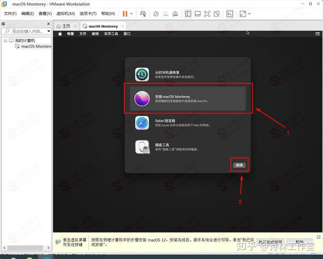This screenshot has width=323, height=259.
Task: Select 磁盘工具 option text
Action: point(162,145)
